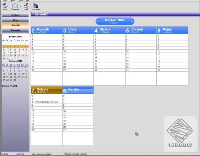Click the Květen 2005 mini calendar title
Viewport: 200px width, 156px height.
(16, 36)
